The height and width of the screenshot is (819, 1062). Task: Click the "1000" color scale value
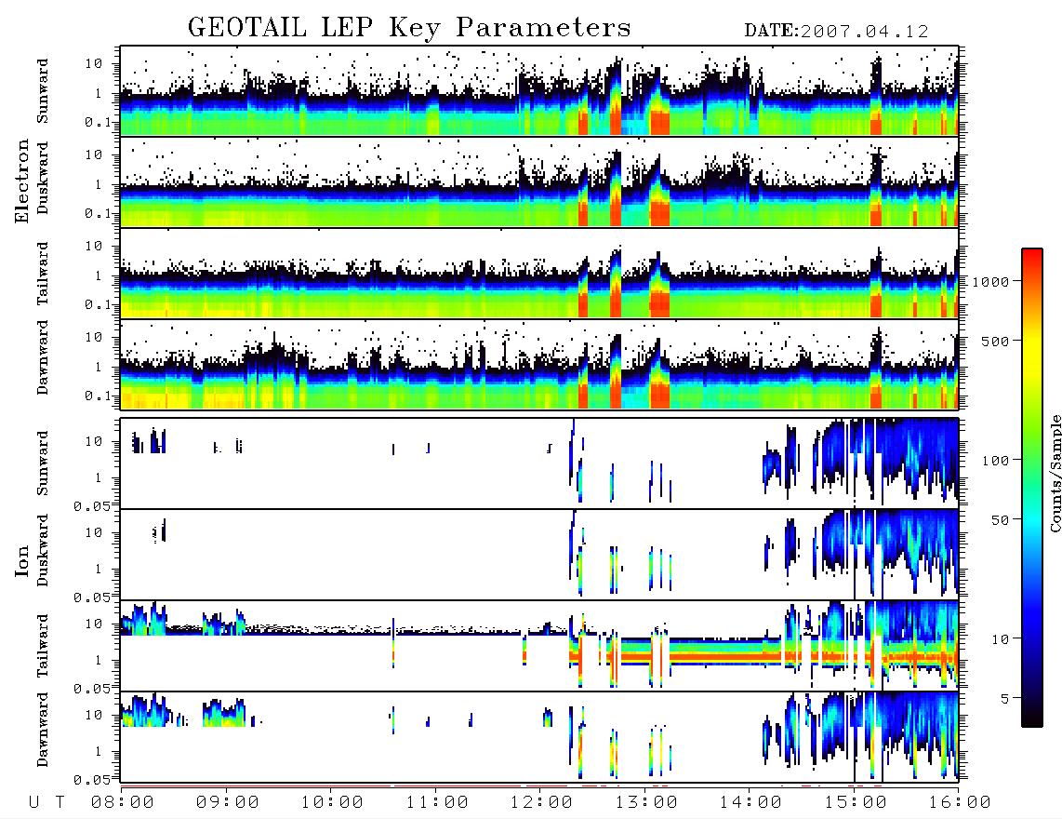point(991,282)
